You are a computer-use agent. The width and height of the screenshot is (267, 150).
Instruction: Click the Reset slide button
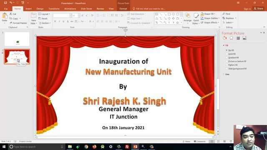[x=43, y=18]
